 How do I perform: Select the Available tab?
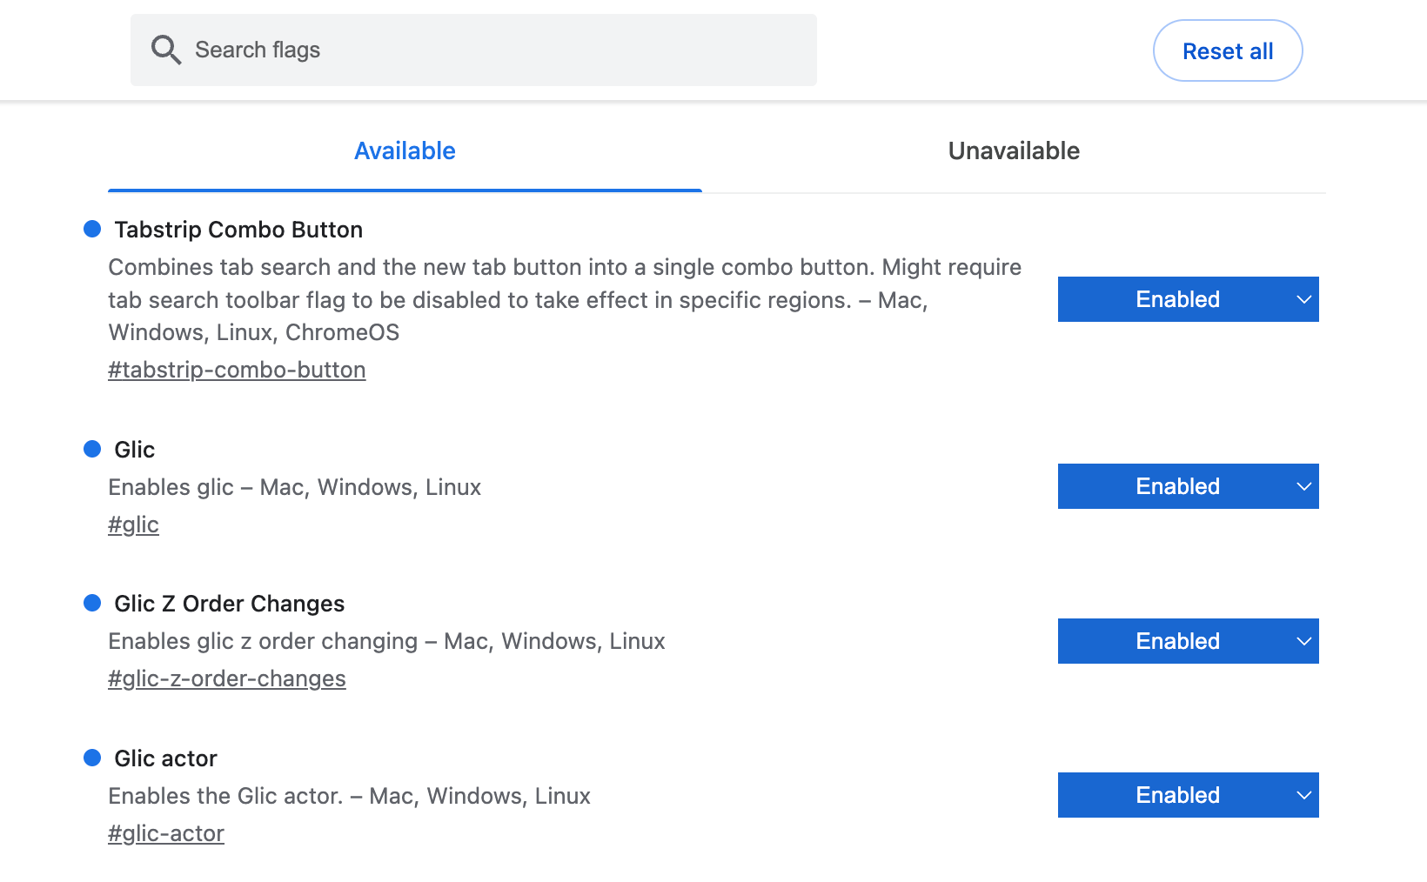point(404,150)
